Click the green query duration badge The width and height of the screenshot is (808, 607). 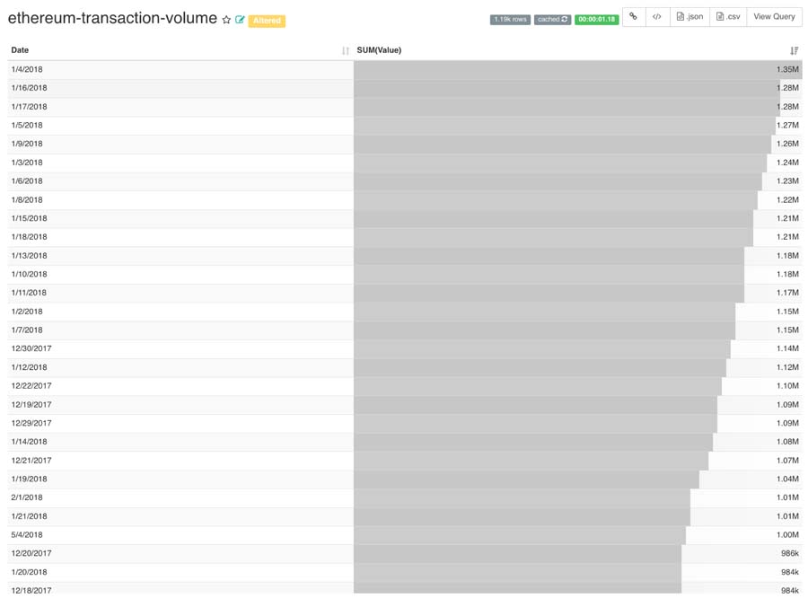coord(596,20)
